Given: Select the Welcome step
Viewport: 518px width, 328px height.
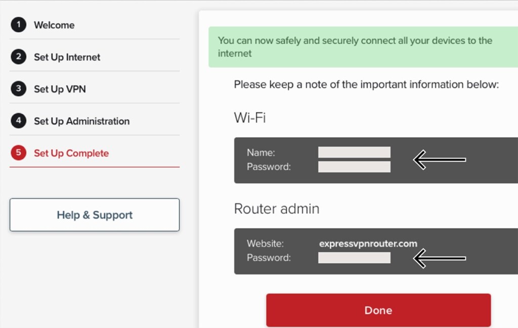Looking at the screenshot, I should pos(54,25).
